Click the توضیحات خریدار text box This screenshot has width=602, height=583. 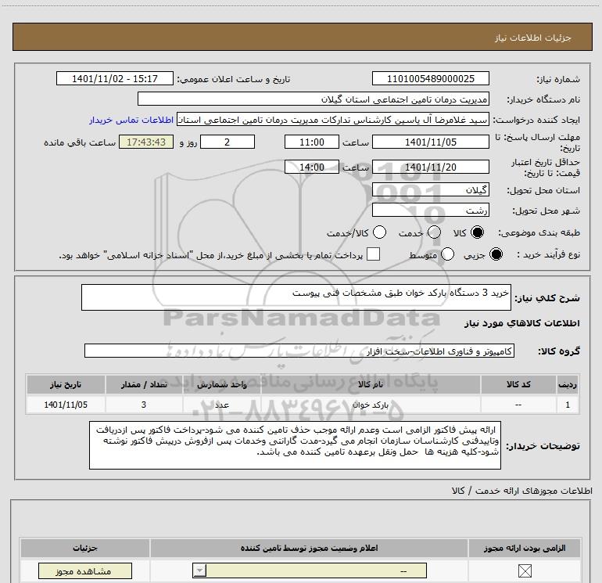tap(295, 445)
